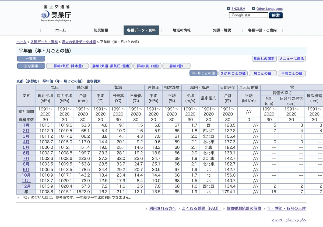Focus the Google search input field
323x227 pixels.
[x=248, y=15]
